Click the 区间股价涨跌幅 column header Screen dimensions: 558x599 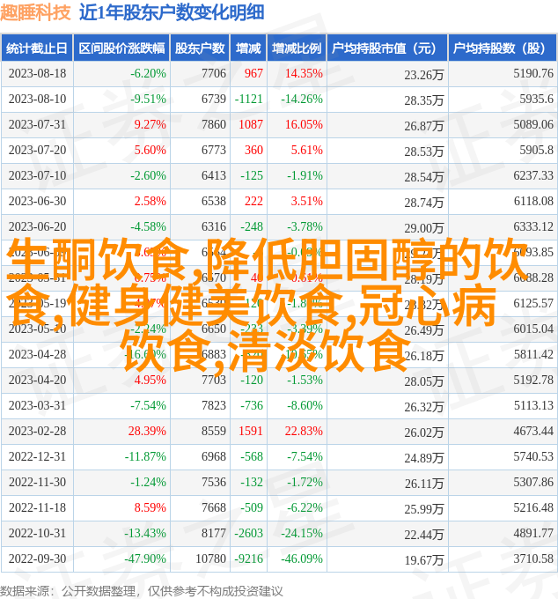(121, 48)
